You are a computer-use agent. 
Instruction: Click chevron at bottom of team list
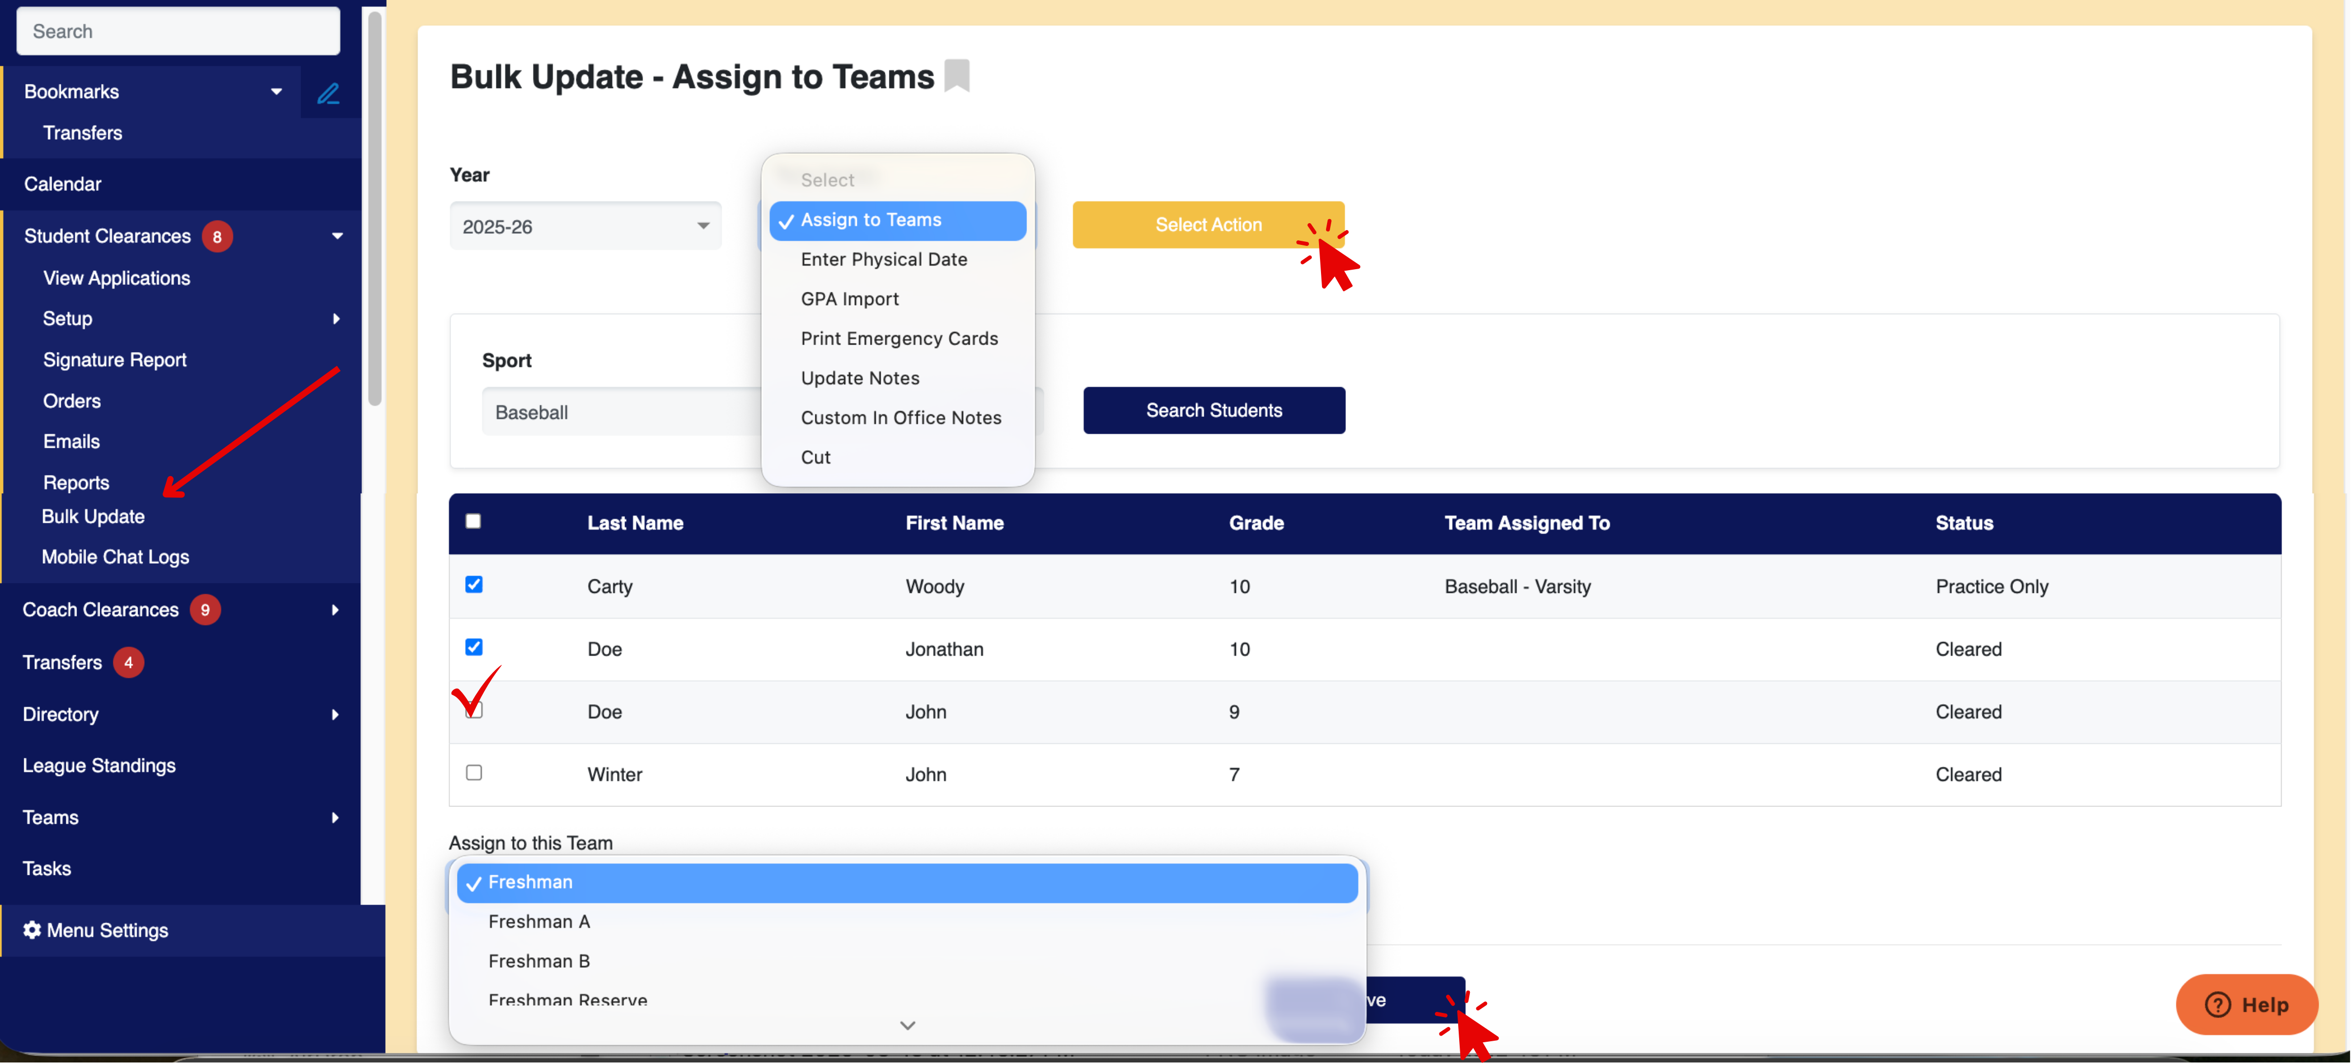[906, 1026]
